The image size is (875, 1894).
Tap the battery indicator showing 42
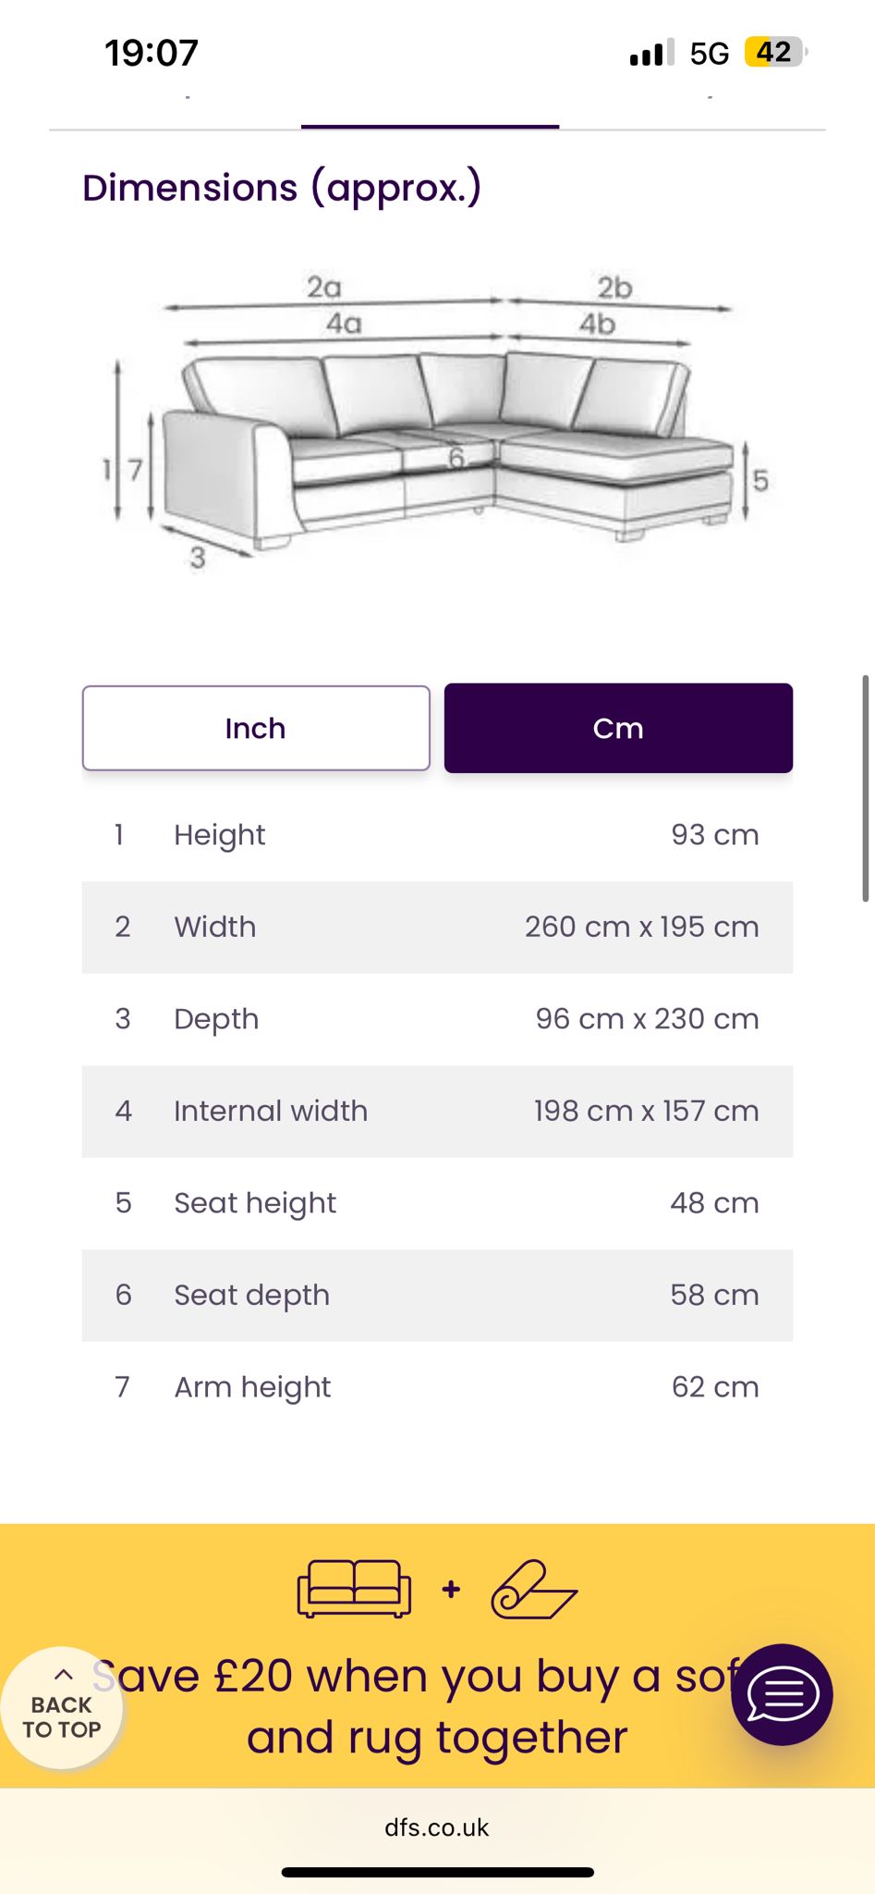click(x=774, y=52)
